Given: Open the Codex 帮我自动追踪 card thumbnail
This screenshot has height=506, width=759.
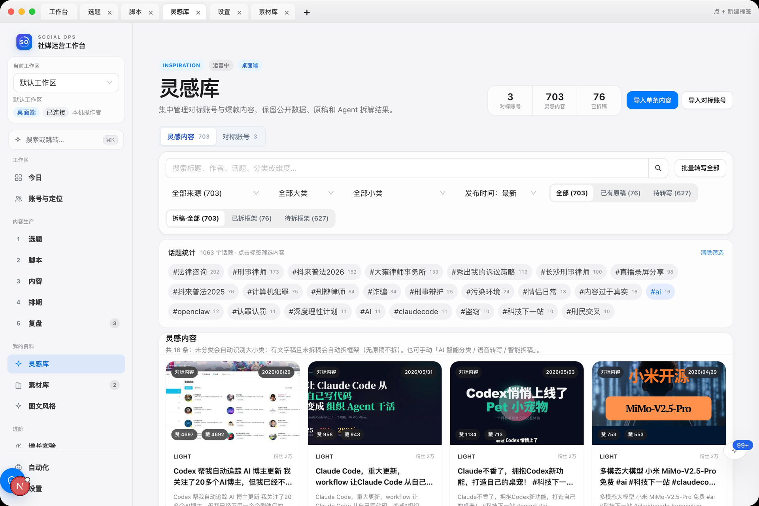Looking at the screenshot, I should (232, 403).
